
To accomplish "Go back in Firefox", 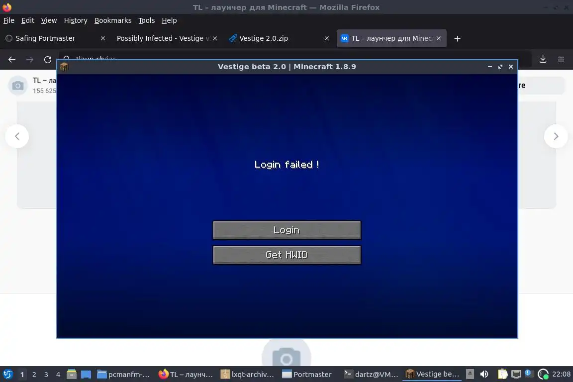I will click(x=12, y=59).
